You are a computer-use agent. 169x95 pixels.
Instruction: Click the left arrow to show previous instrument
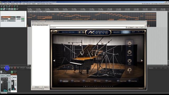coord(54,61)
